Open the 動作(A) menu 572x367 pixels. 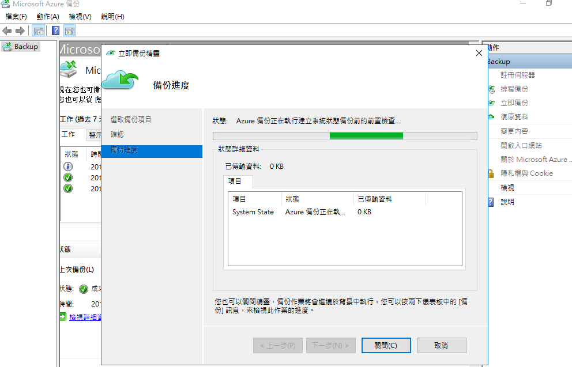pyautogui.click(x=48, y=17)
